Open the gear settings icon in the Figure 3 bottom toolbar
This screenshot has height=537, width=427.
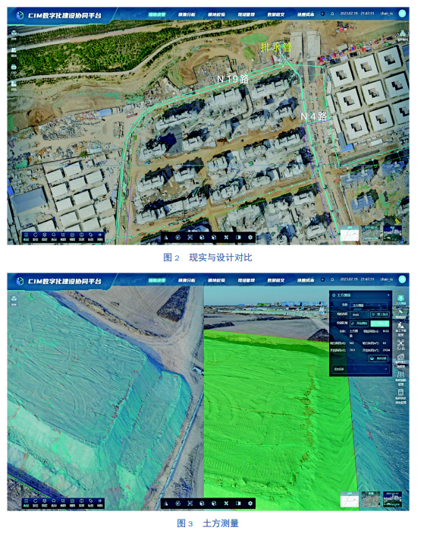(x=250, y=503)
